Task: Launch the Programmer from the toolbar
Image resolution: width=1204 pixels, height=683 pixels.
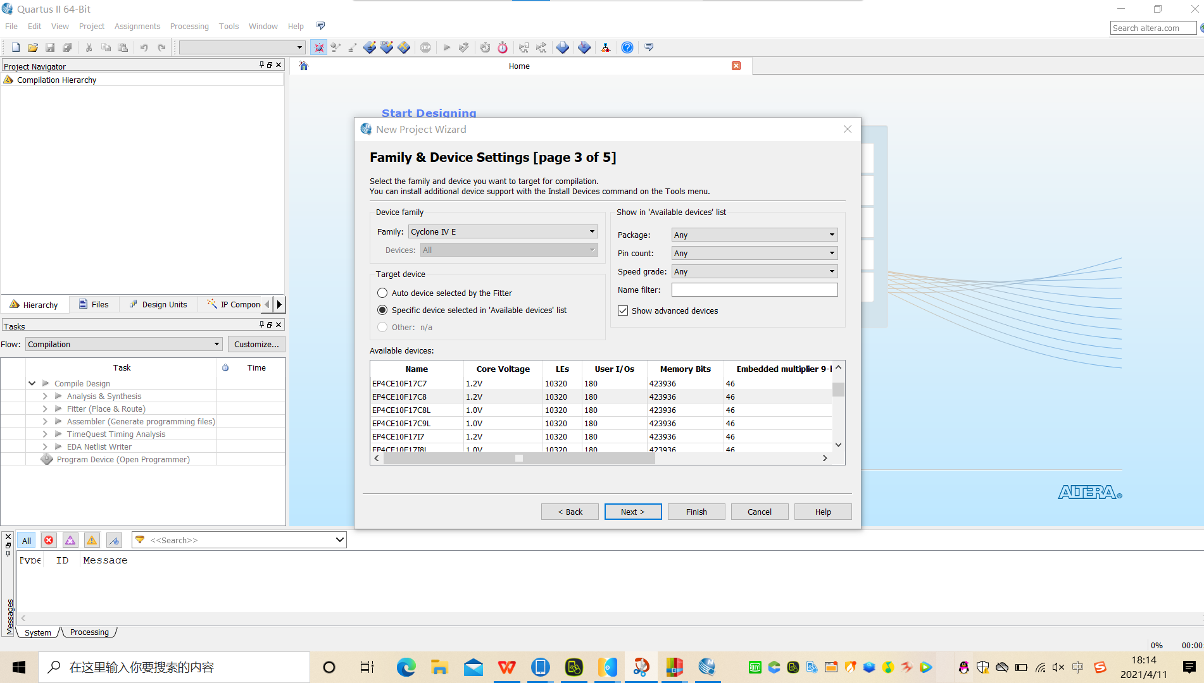Action: click(x=606, y=47)
